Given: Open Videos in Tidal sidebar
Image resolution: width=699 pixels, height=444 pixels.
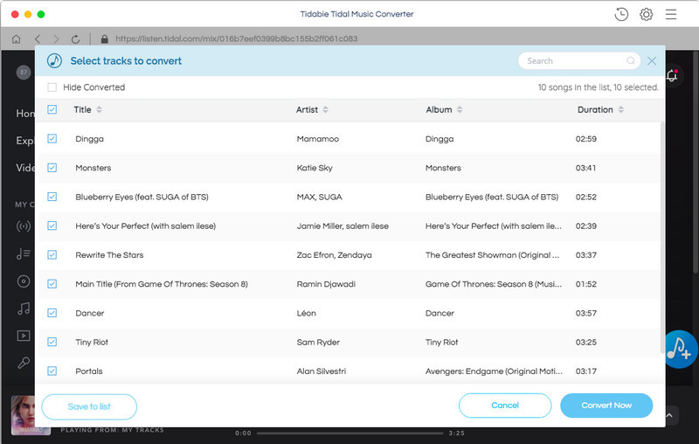Looking at the screenshot, I should tap(25, 168).
